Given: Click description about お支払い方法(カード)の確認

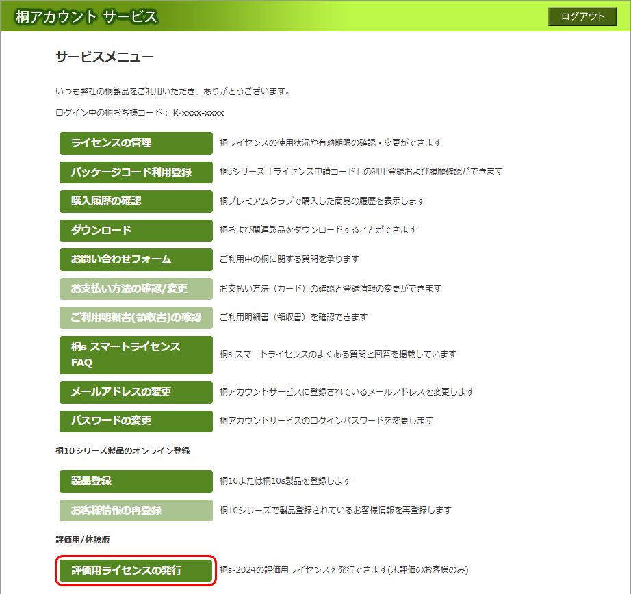Looking at the screenshot, I should 331,289.
